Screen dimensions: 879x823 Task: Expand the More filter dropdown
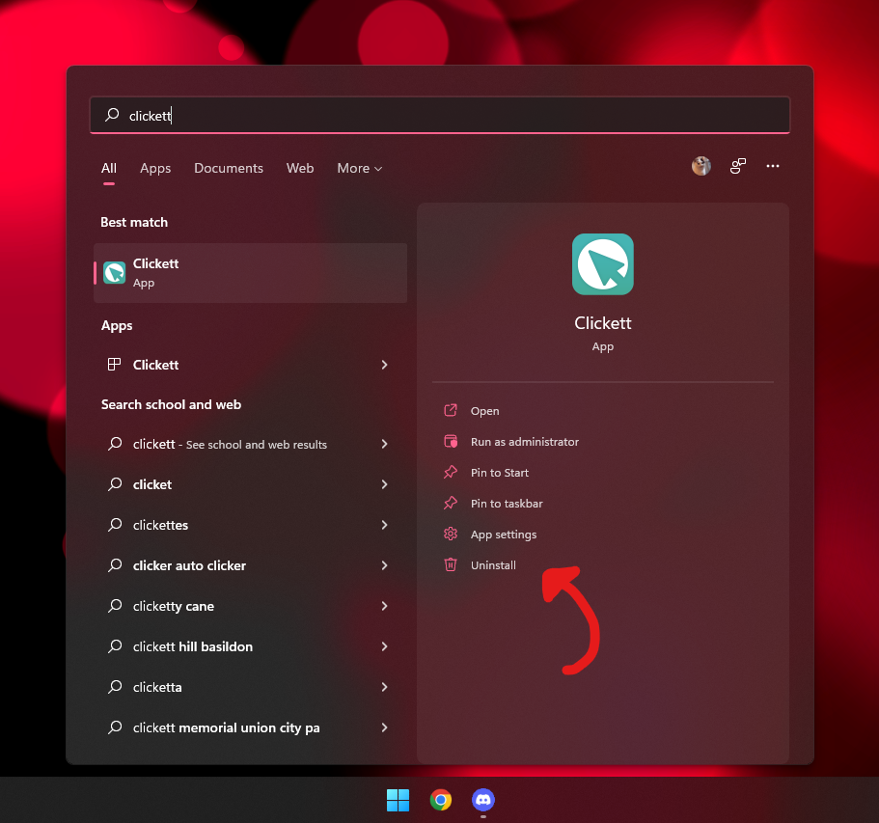coord(359,168)
